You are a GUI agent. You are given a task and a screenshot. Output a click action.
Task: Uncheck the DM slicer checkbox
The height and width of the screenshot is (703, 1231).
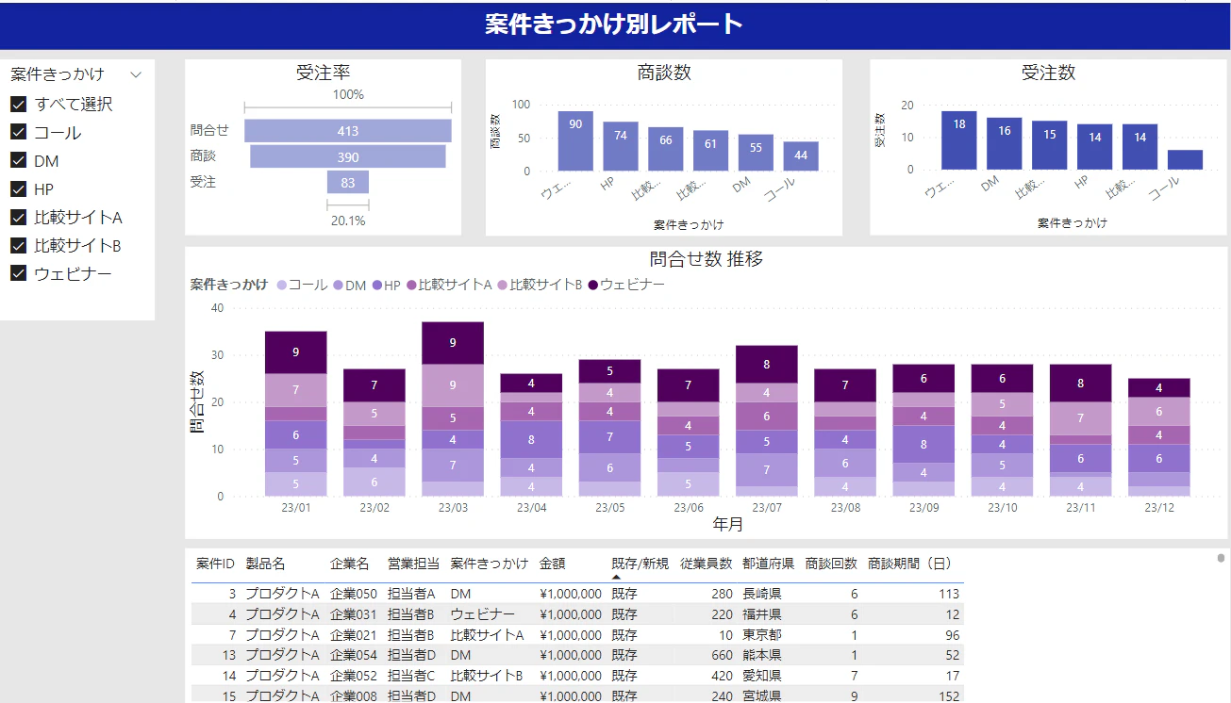point(18,161)
